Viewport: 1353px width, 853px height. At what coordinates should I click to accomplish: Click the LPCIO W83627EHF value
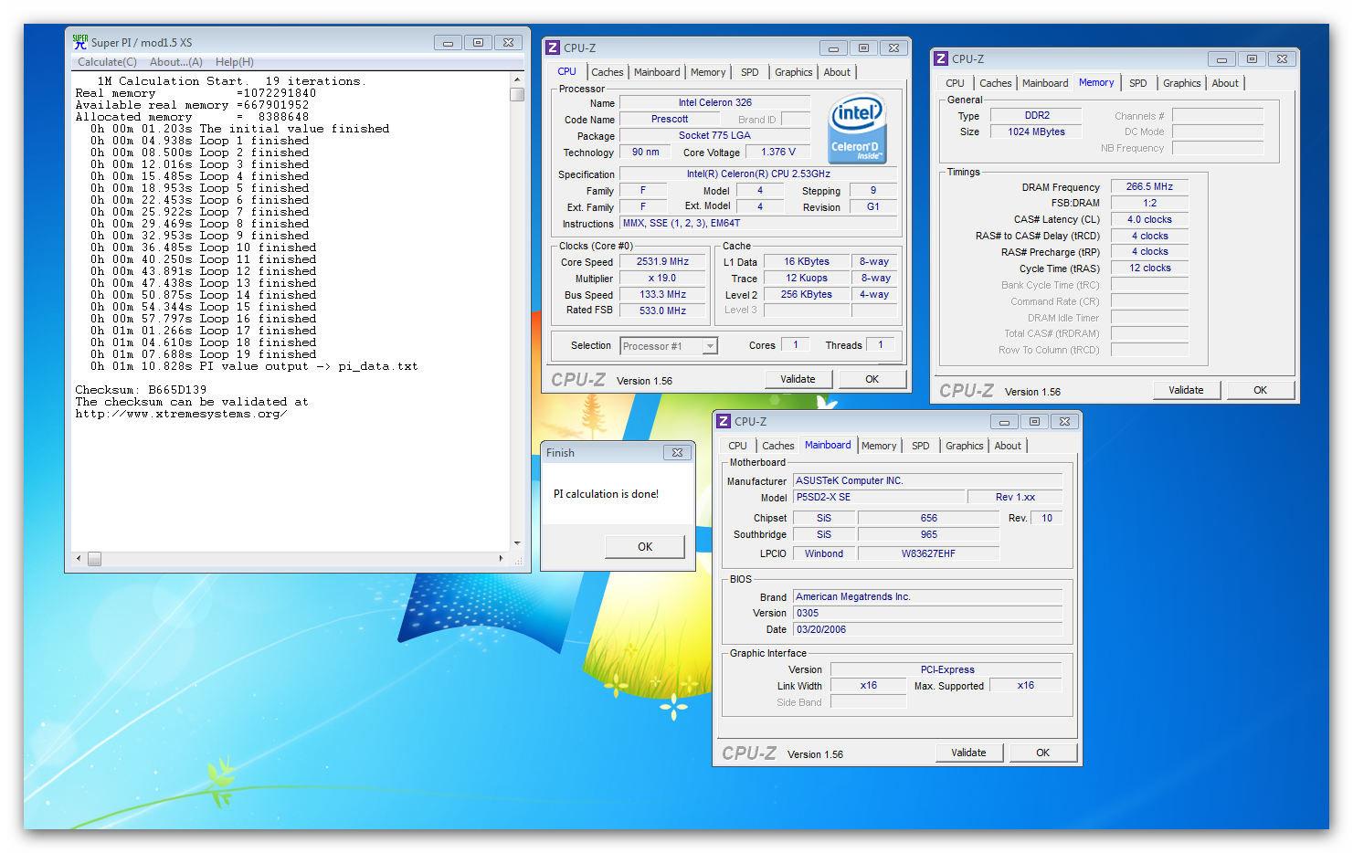pyautogui.click(x=928, y=553)
